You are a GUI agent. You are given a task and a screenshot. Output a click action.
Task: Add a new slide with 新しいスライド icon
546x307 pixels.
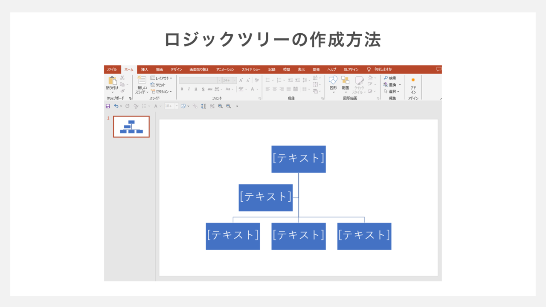(142, 80)
